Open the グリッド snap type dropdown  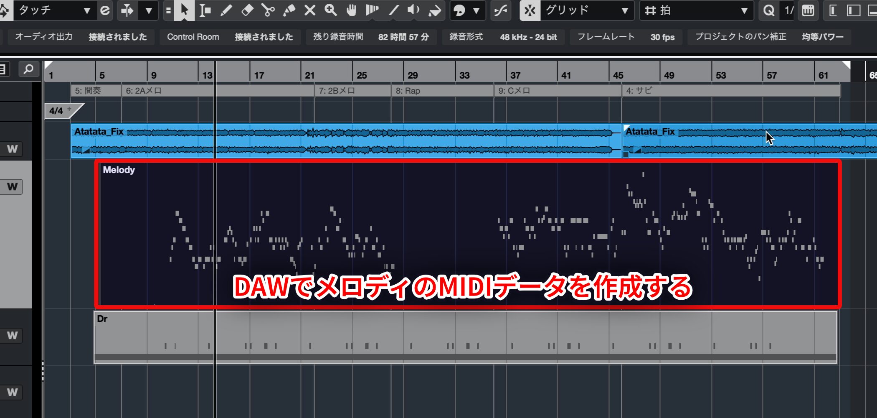587,10
